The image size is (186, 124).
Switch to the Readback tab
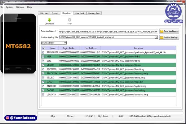pos(80,13)
